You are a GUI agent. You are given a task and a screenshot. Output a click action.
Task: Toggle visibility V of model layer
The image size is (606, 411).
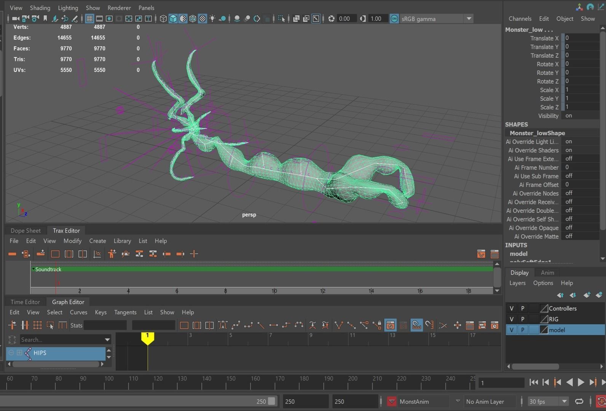[512, 330]
